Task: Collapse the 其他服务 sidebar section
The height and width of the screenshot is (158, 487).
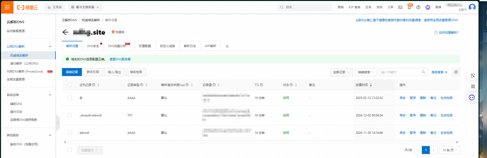Action: [x=50, y=135]
